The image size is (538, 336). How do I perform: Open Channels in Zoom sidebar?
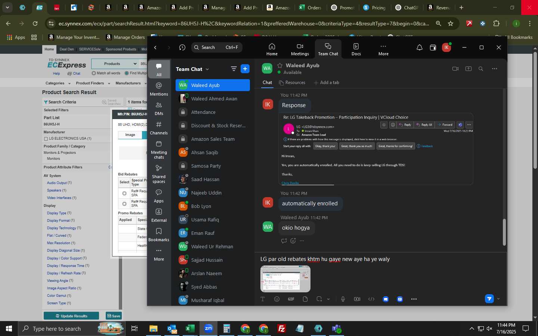(x=159, y=128)
